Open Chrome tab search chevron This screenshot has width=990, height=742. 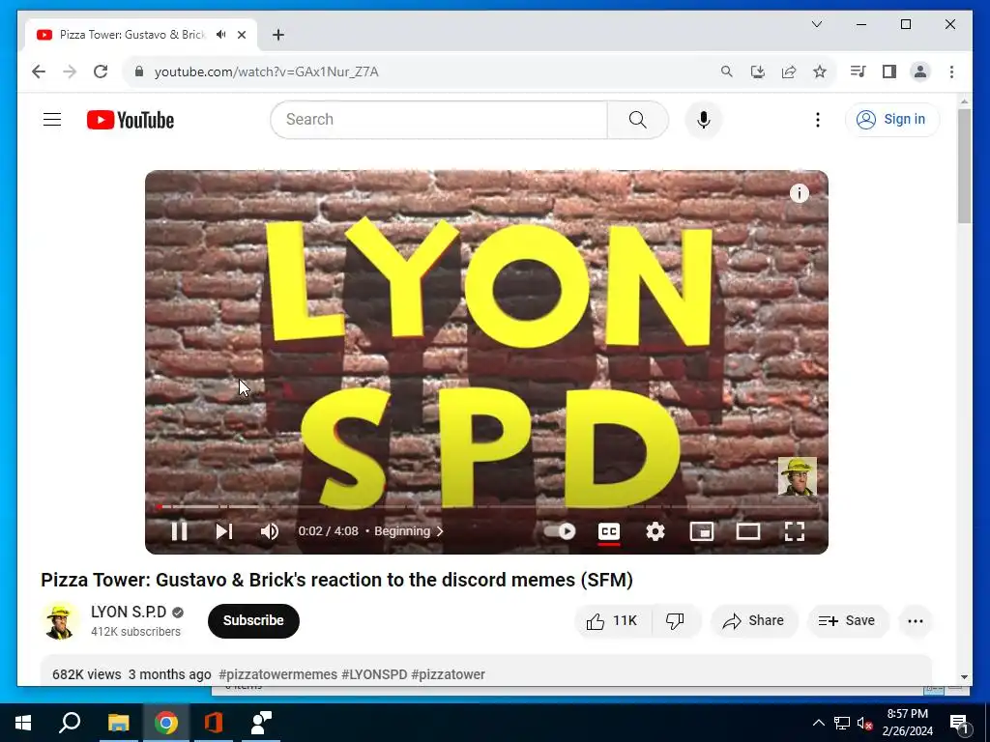[816, 24]
